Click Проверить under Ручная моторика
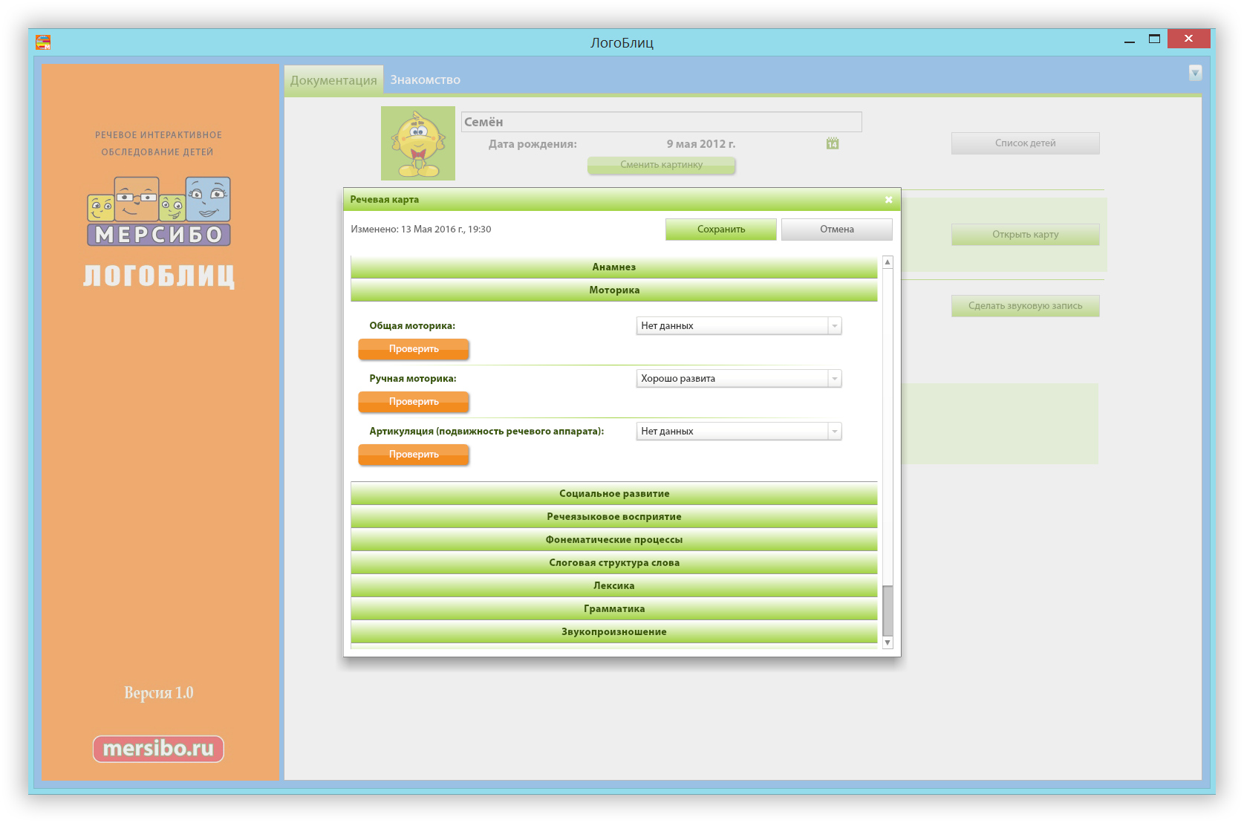 [x=414, y=402]
